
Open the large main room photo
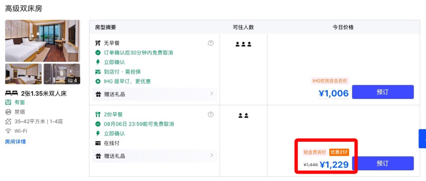[43, 41]
